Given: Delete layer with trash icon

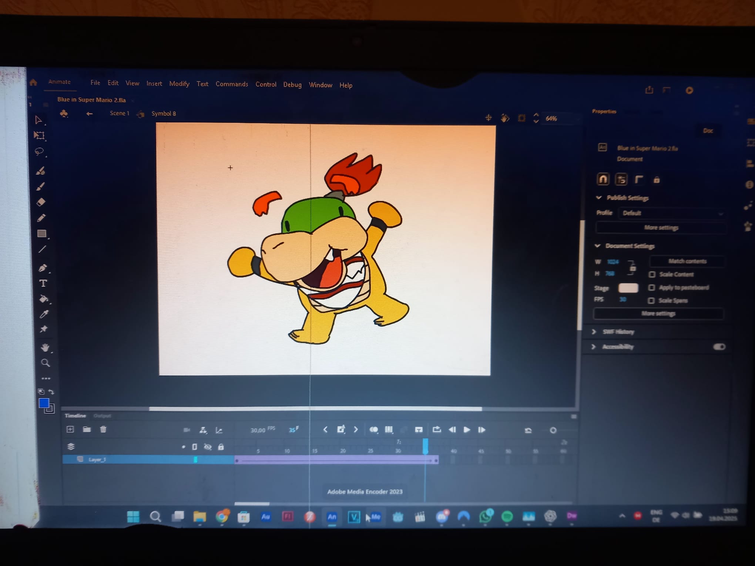Looking at the screenshot, I should coord(103,429).
